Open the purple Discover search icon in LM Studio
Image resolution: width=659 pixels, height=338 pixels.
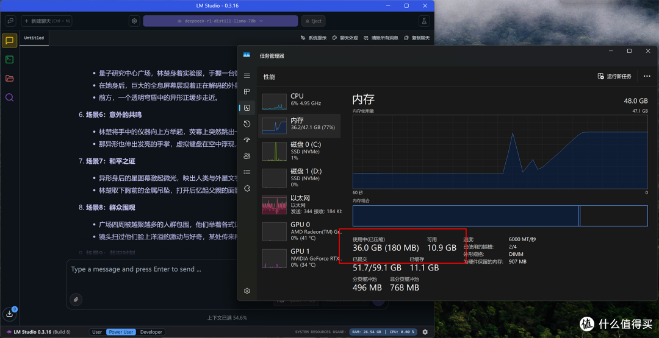coord(9,97)
